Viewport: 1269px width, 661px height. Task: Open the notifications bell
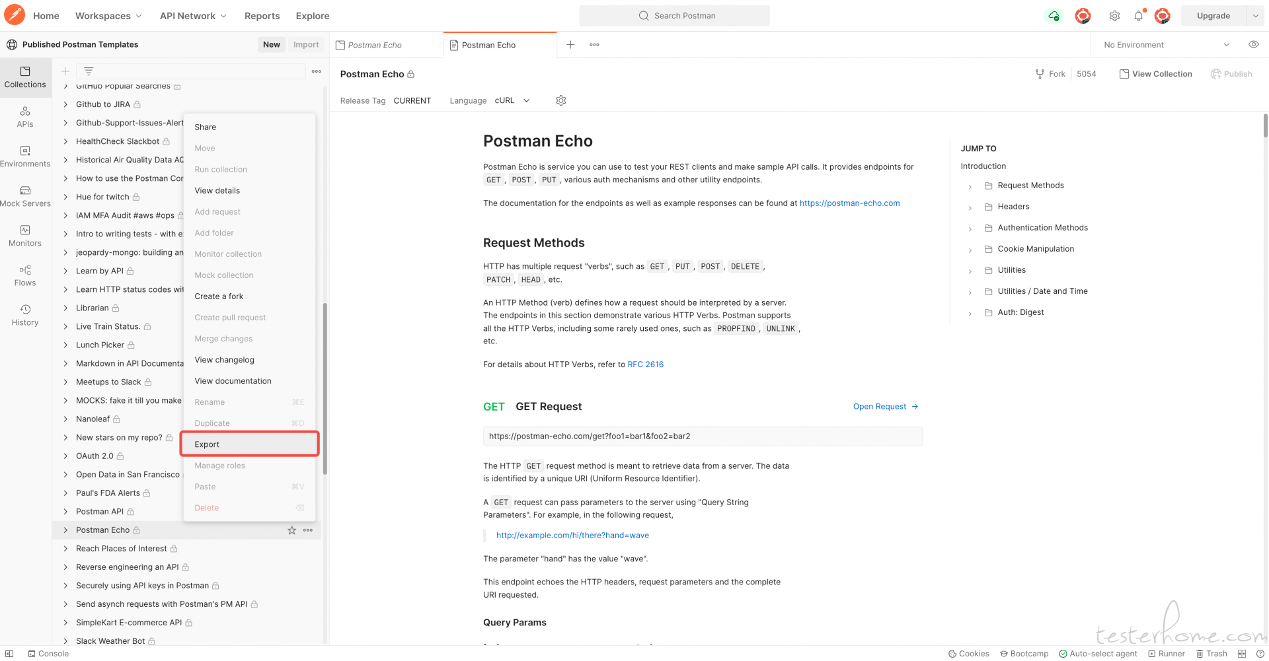1138,16
